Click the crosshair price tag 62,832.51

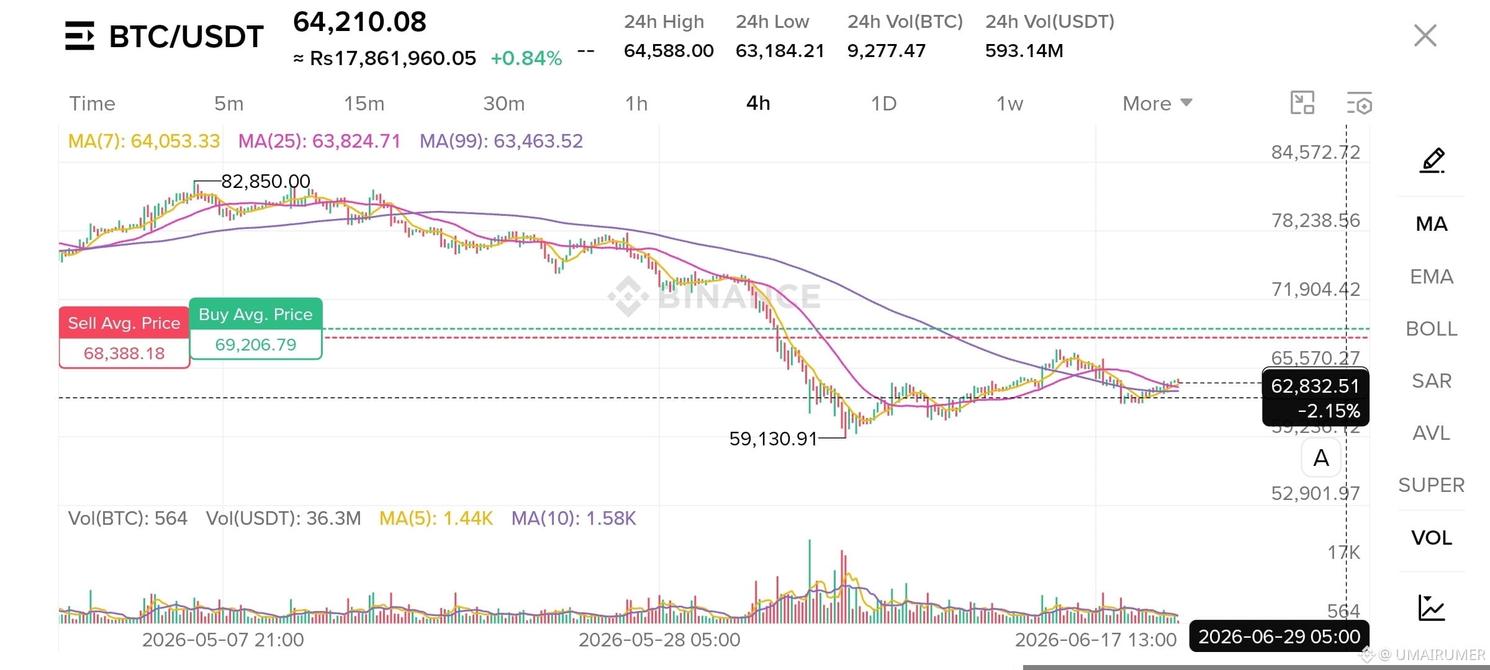click(1316, 386)
